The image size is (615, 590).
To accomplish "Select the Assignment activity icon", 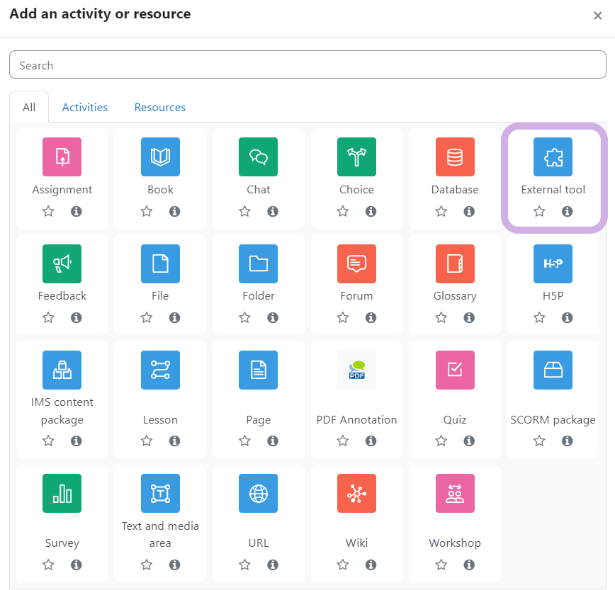I will pos(62,157).
